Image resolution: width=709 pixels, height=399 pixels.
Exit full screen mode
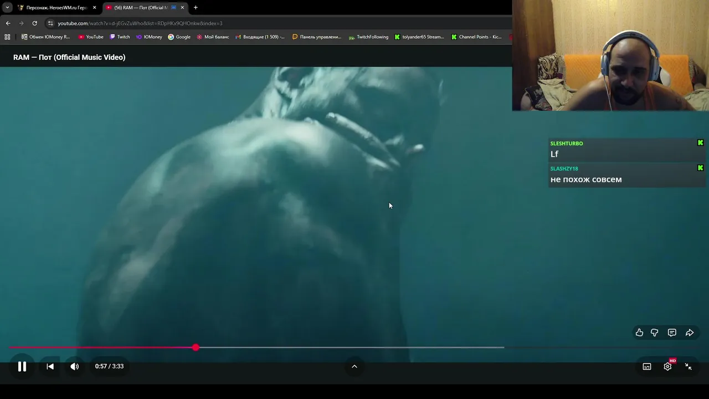pos(688,366)
